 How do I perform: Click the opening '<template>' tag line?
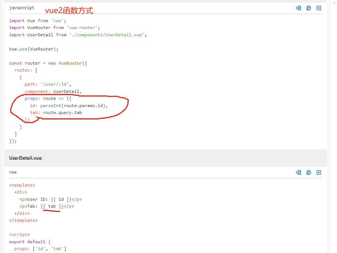click(x=22, y=185)
